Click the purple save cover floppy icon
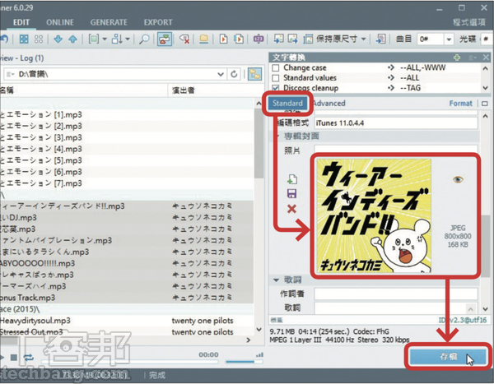Image resolution: width=494 pixels, height=384 pixels. tap(291, 193)
